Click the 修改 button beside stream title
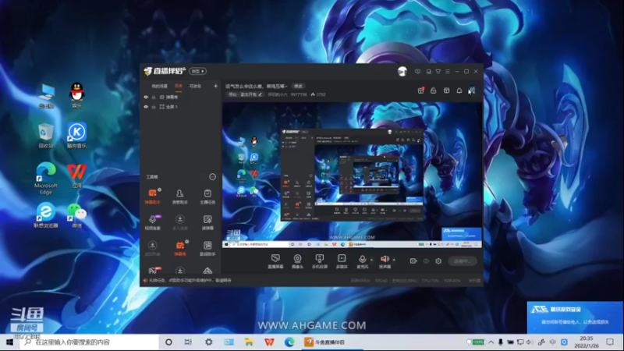The image size is (624, 351). (298, 86)
